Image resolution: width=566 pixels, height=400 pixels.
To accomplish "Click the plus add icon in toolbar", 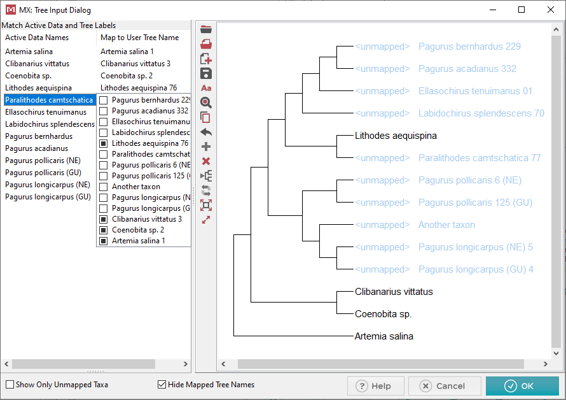I will click(206, 146).
